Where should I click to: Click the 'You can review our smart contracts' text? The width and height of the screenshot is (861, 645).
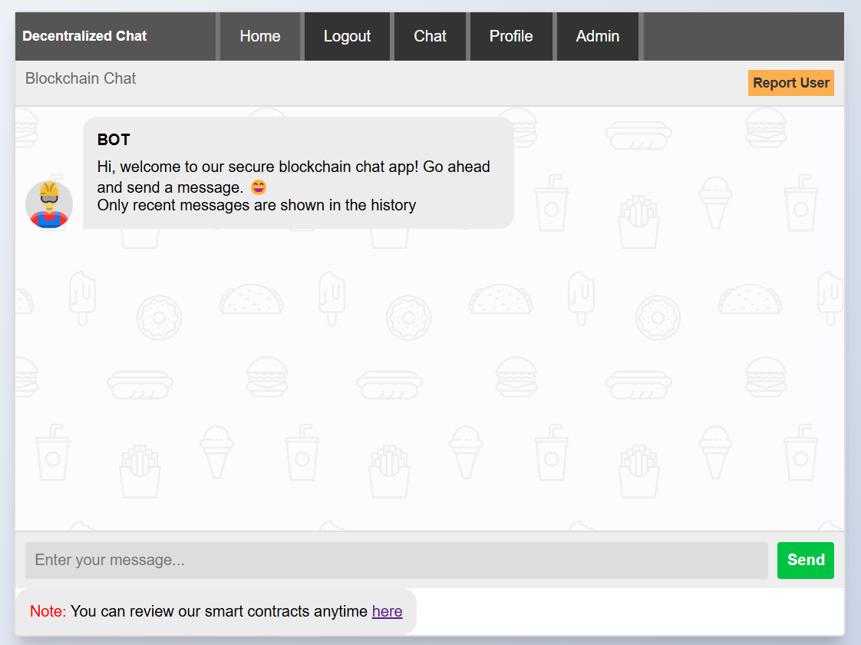point(219,611)
